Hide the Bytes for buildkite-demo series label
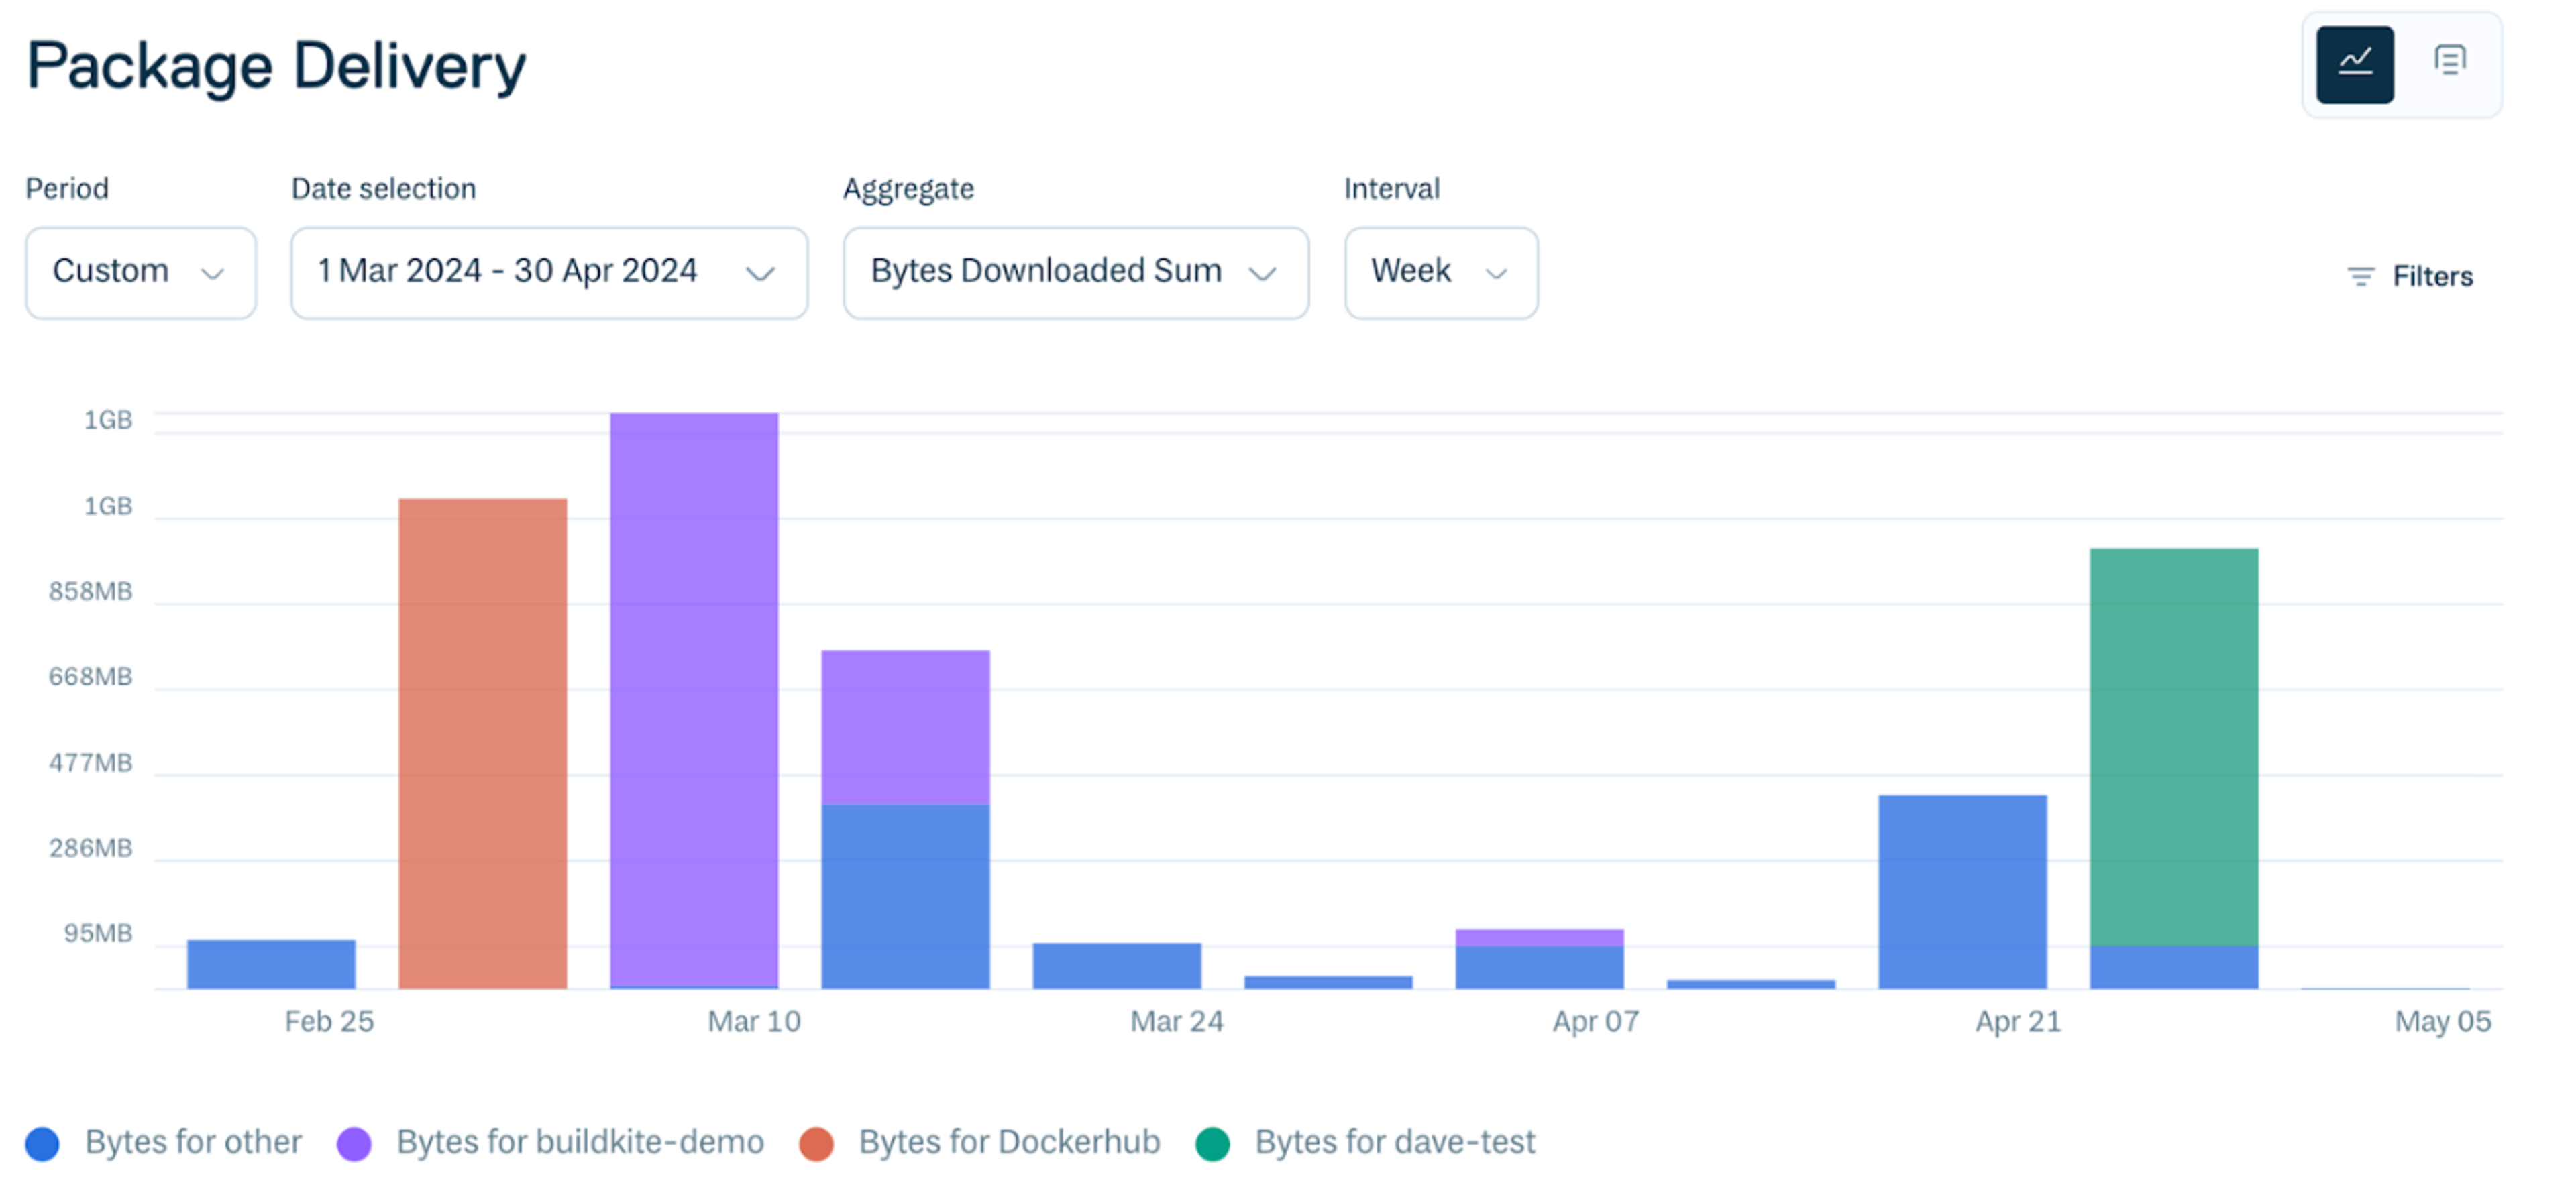 point(580,1142)
